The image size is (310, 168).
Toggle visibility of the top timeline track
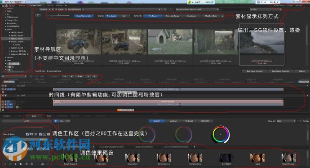9,89
